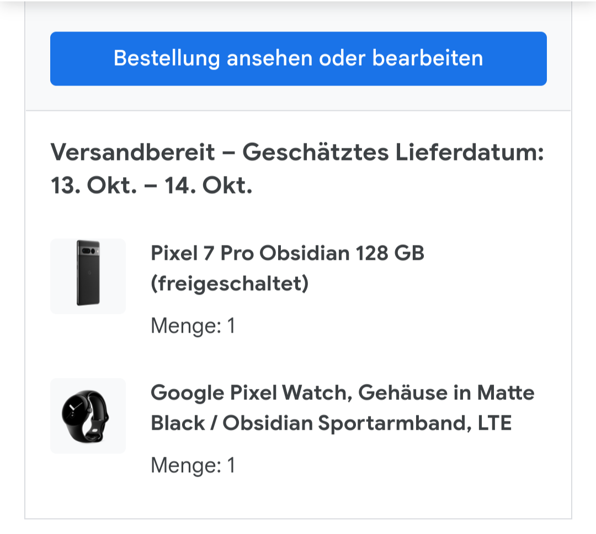
Task: Select the Google Pixel Watch name text
Action: 251,393
